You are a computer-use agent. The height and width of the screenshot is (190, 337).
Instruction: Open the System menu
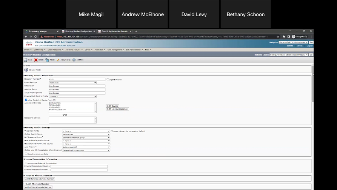click(x=28, y=50)
